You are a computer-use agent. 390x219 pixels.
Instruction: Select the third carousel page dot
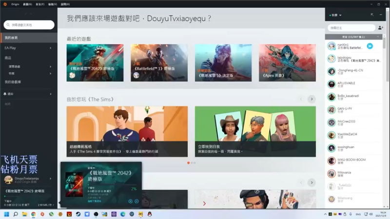click(195, 163)
